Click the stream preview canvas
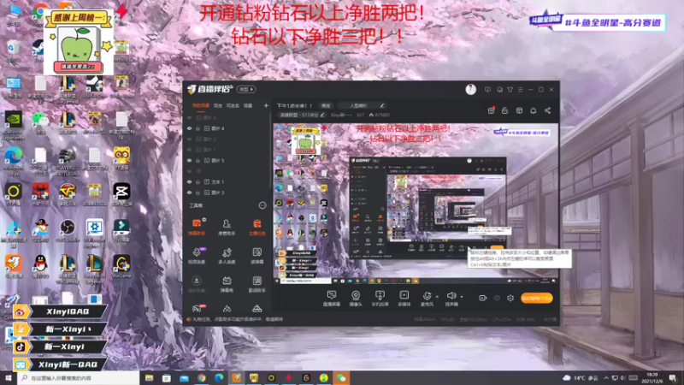 coord(416,204)
